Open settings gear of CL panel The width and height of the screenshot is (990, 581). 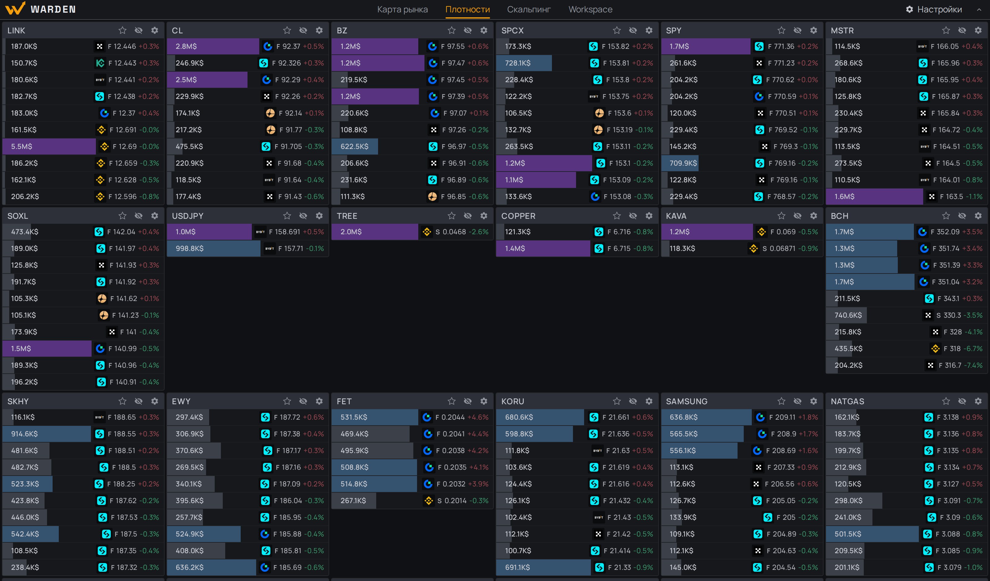[x=319, y=30]
